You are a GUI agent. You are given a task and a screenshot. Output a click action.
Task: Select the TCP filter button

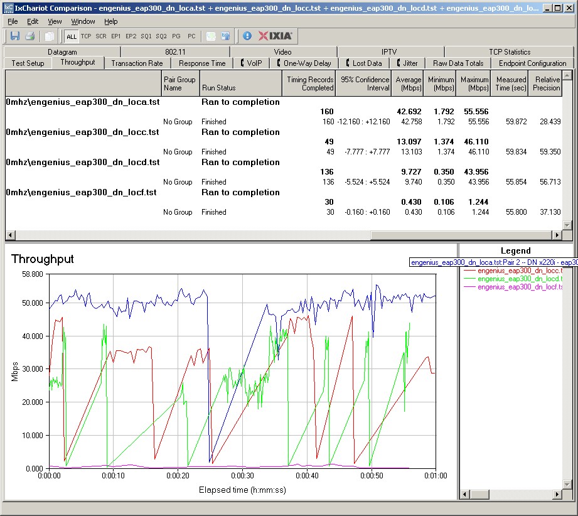[x=86, y=36]
